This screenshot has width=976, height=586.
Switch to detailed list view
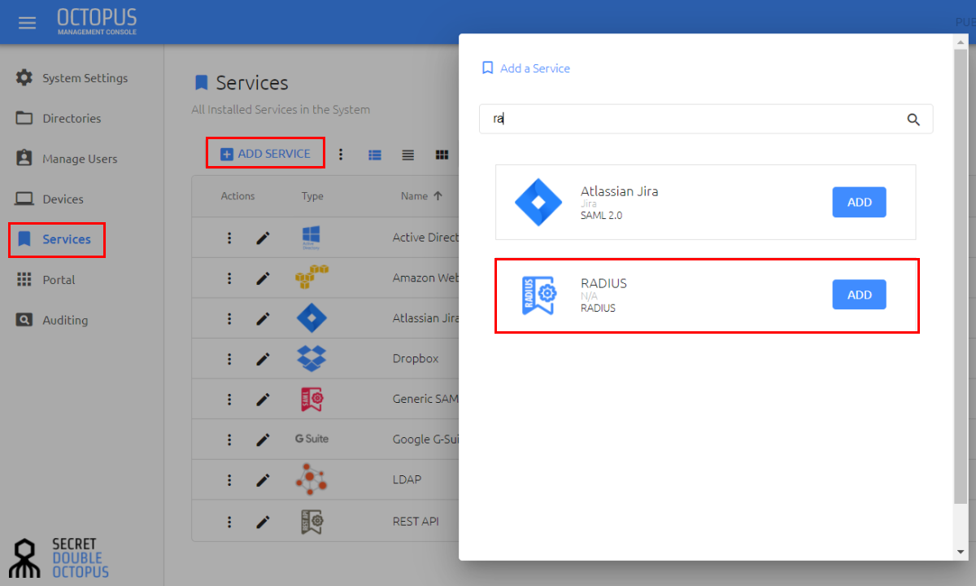(375, 154)
